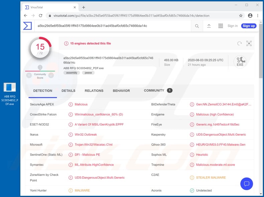Open a new browser tab
264x197 pixels.
pyautogui.click(x=84, y=7)
